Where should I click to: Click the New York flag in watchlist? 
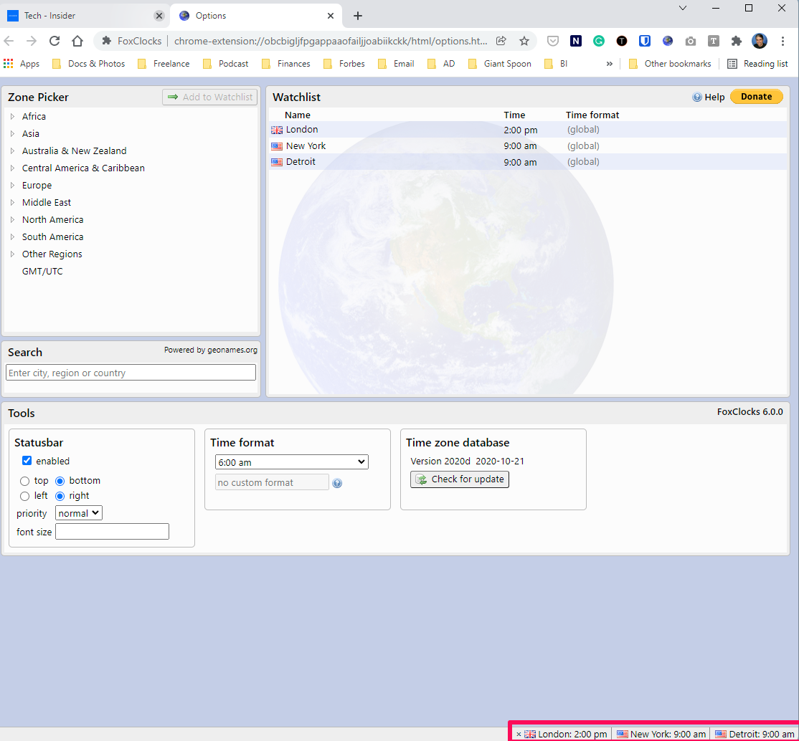coord(277,146)
